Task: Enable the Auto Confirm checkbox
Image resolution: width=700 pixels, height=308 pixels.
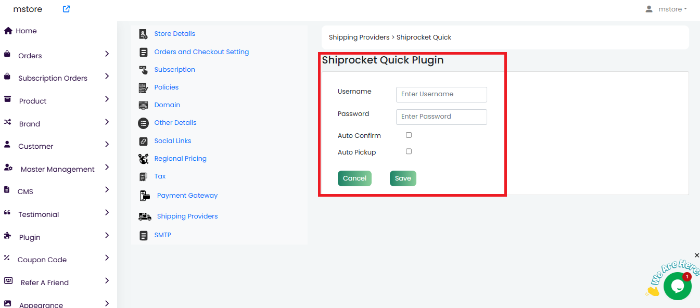Action: point(409,135)
